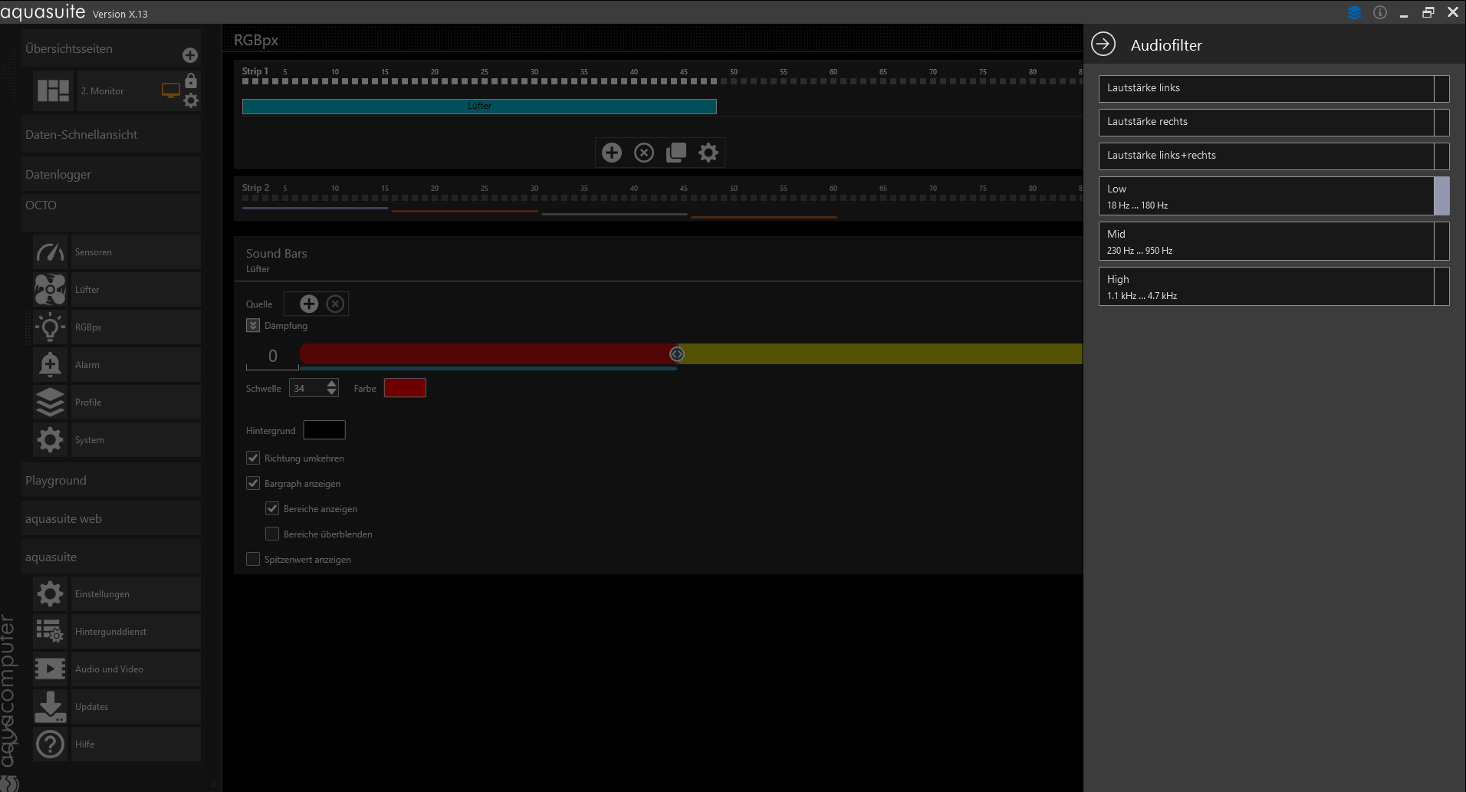Add a new overview page with the plus icon
The image size is (1466, 792).
coord(190,55)
